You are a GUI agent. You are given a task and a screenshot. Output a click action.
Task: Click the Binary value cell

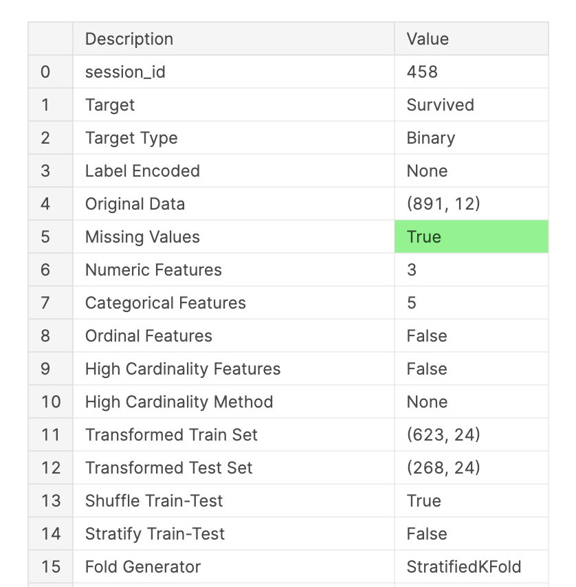point(431,138)
